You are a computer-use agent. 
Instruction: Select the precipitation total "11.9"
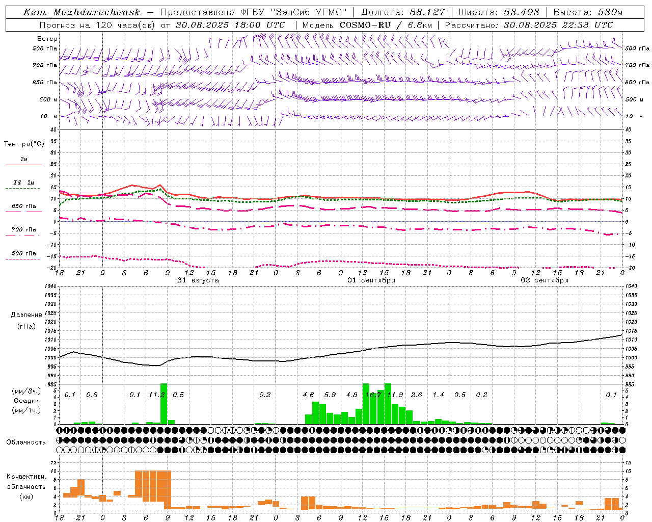tap(395, 395)
